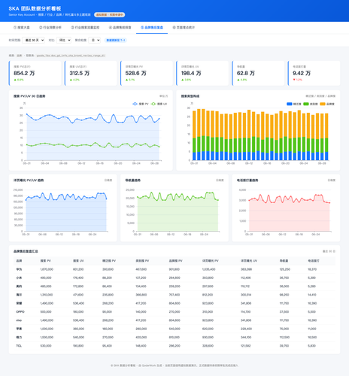Open tab ③ 行业搜索流量监控
Screen dimensions: 349x376
(x=85, y=27)
